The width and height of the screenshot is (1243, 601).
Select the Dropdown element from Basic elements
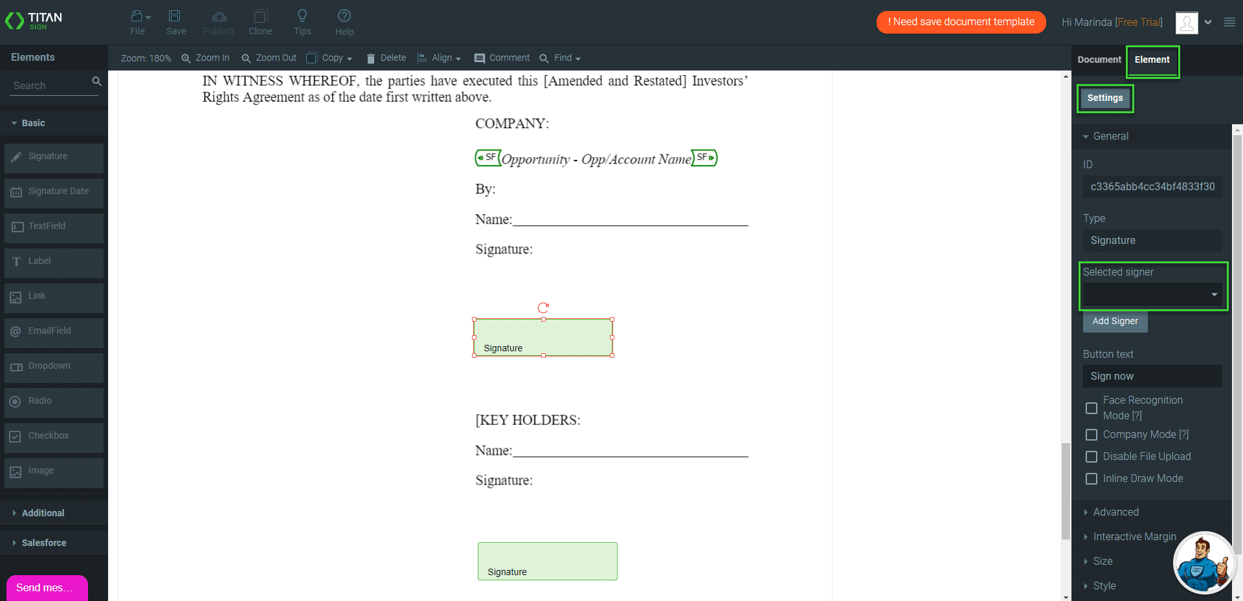coord(54,366)
